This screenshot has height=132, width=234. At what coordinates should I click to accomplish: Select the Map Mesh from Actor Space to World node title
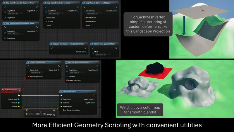[21, 3]
